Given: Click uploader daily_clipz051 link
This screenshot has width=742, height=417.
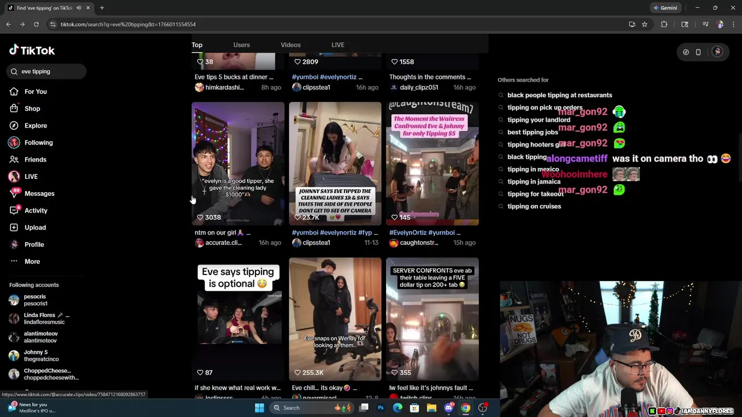Looking at the screenshot, I should point(419,87).
